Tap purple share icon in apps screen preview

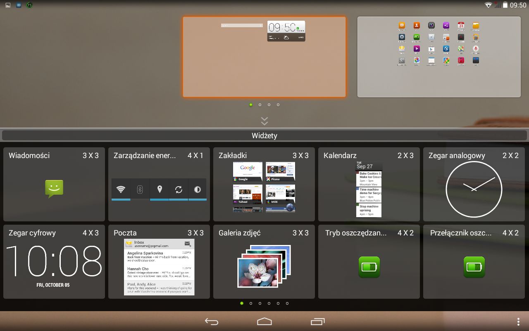pos(446,26)
